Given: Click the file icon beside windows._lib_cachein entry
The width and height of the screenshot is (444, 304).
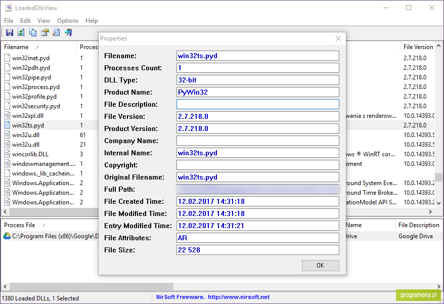Looking at the screenshot, I should pos(7,173).
